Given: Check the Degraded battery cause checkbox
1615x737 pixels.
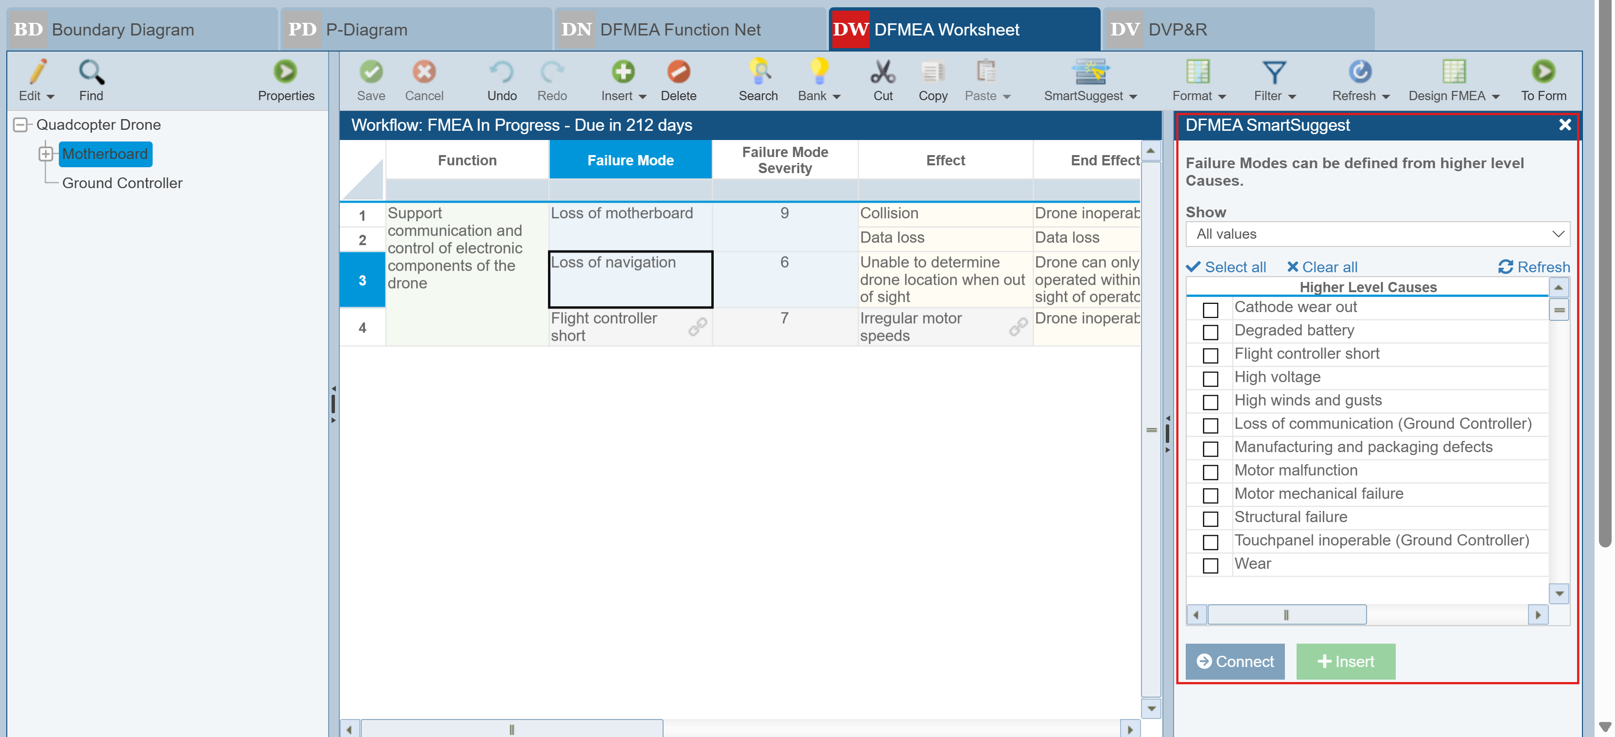Looking at the screenshot, I should 1210,332.
